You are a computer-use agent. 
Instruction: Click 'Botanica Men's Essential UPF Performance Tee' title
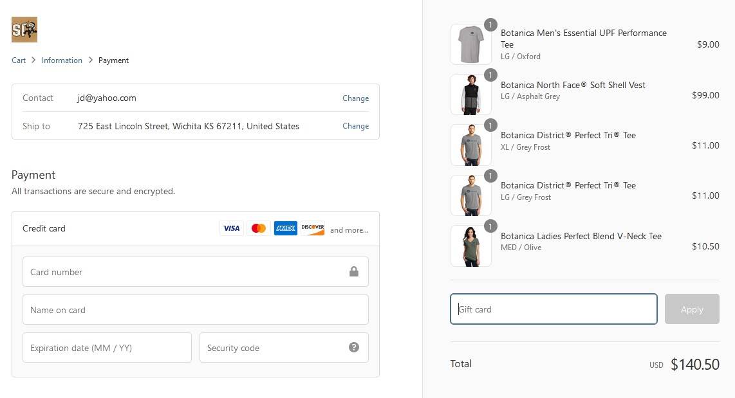click(x=584, y=39)
